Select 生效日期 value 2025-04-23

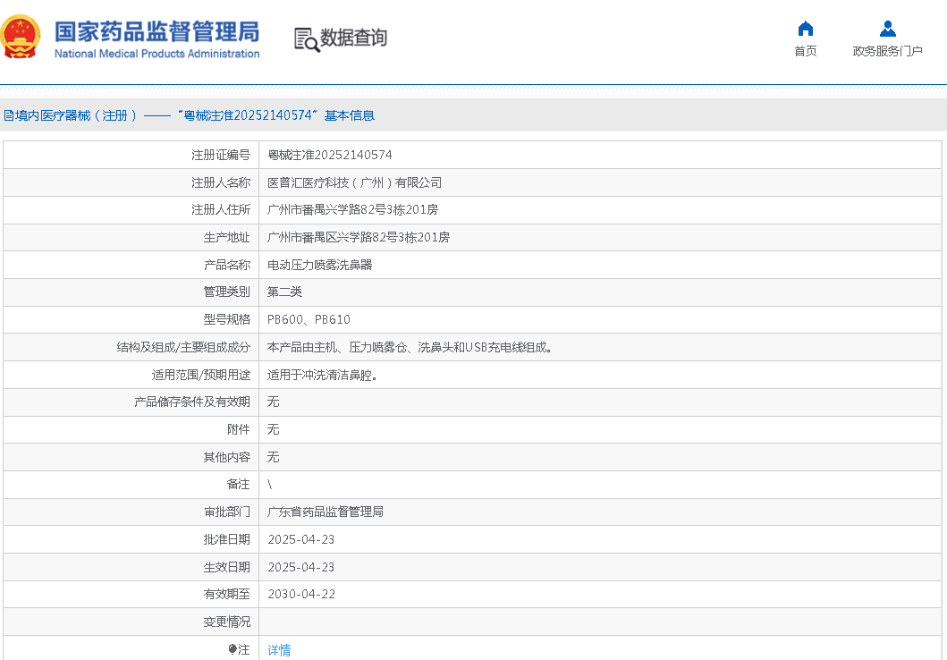click(300, 567)
